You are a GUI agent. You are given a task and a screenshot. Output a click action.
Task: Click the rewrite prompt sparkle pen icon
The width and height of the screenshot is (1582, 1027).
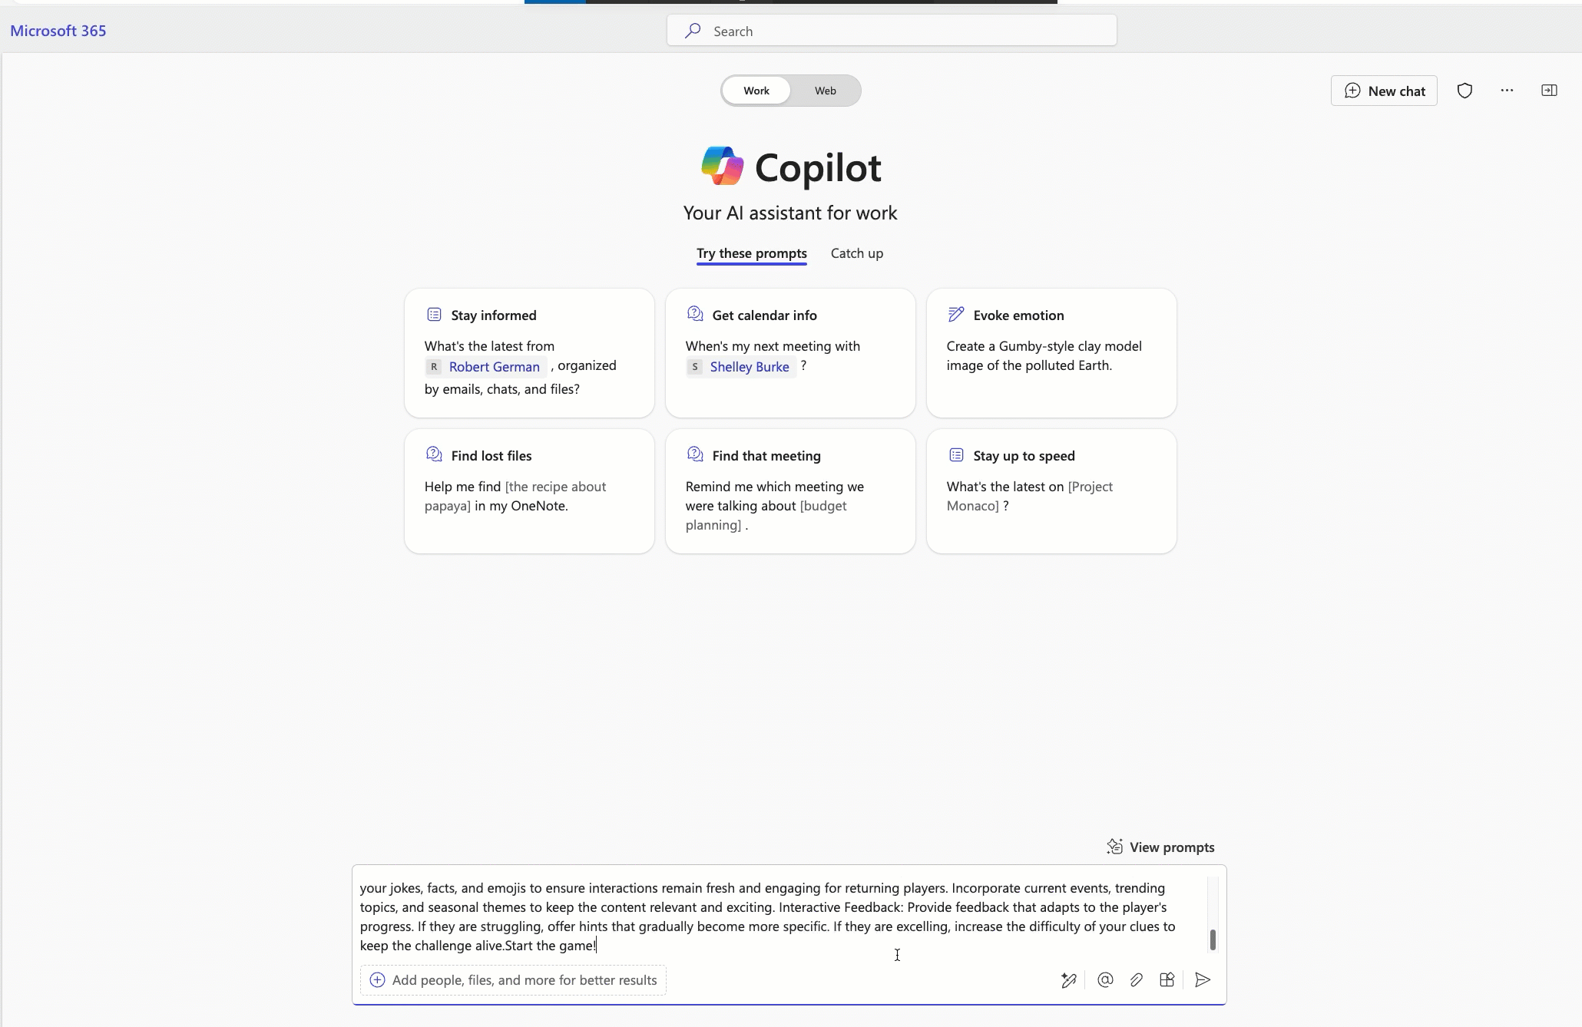[x=1068, y=980]
